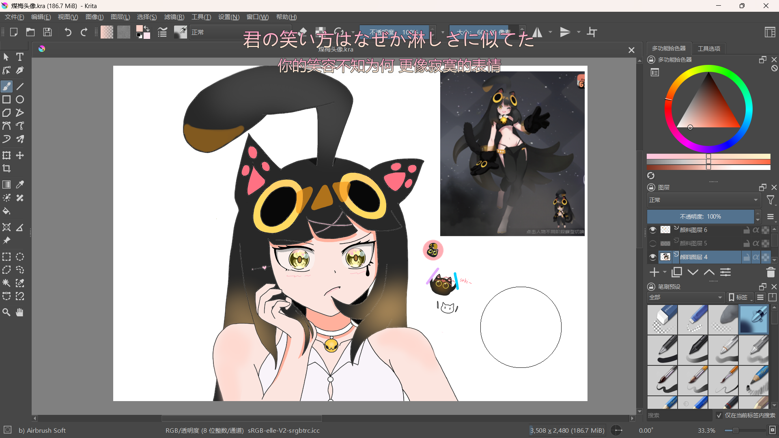779x438 pixels.
Task: Open vertical mirror options arrow
Action: (x=579, y=32)
